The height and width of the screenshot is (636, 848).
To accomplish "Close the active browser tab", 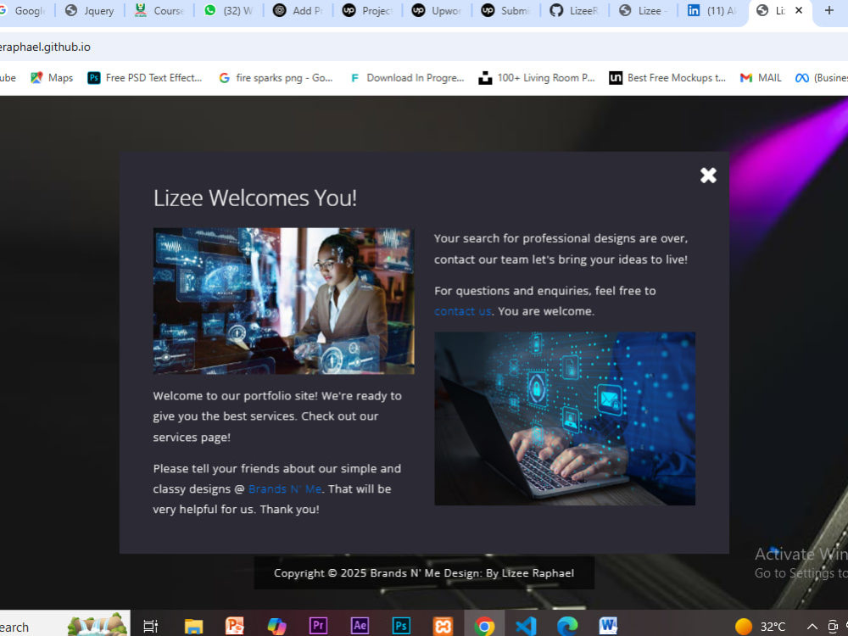I will tap(799, 10).
